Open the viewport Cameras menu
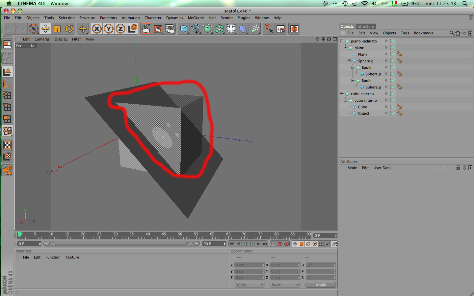 click(42, 39)
